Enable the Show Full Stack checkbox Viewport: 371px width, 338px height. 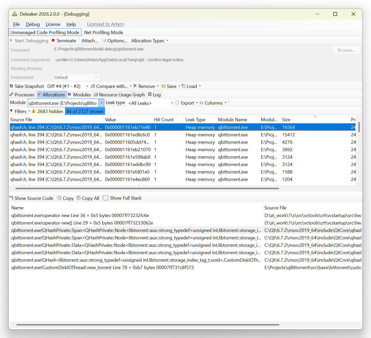click(x=106, y=198)
